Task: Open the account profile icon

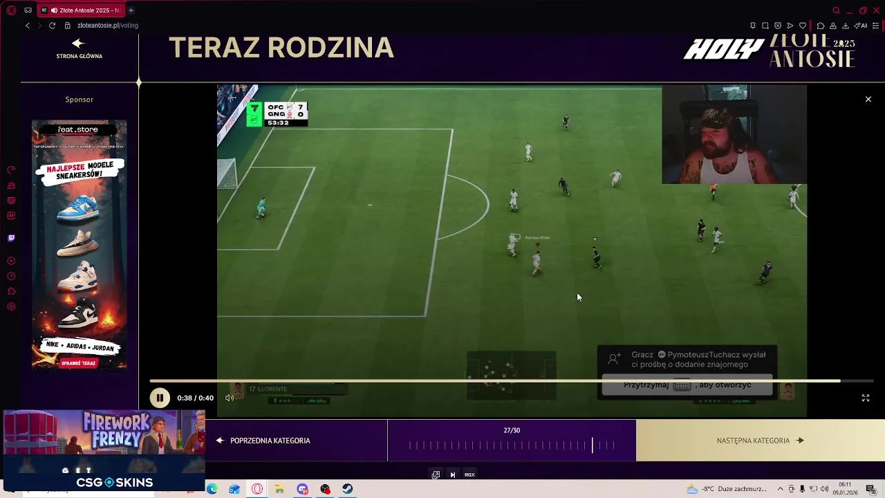Action: tap(833, 26)
